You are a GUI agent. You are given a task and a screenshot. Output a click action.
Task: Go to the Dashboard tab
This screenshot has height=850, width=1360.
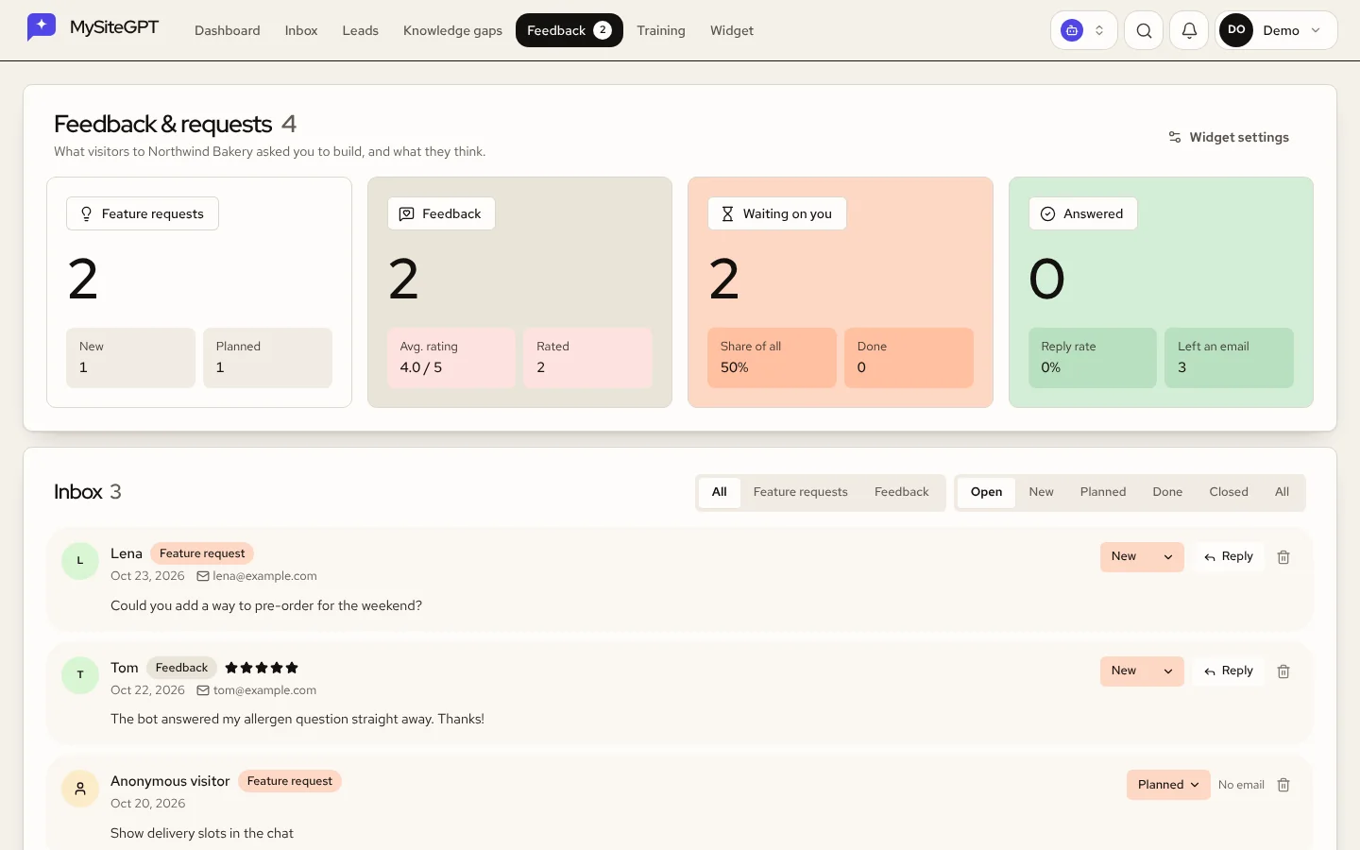coord(228,30)
